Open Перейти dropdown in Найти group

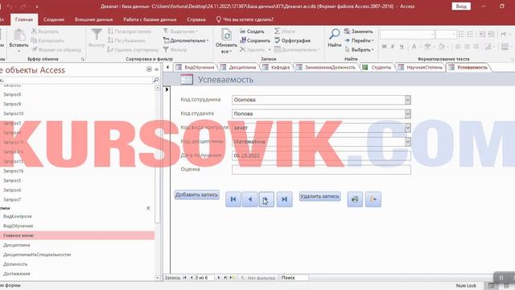click(359, 40)
